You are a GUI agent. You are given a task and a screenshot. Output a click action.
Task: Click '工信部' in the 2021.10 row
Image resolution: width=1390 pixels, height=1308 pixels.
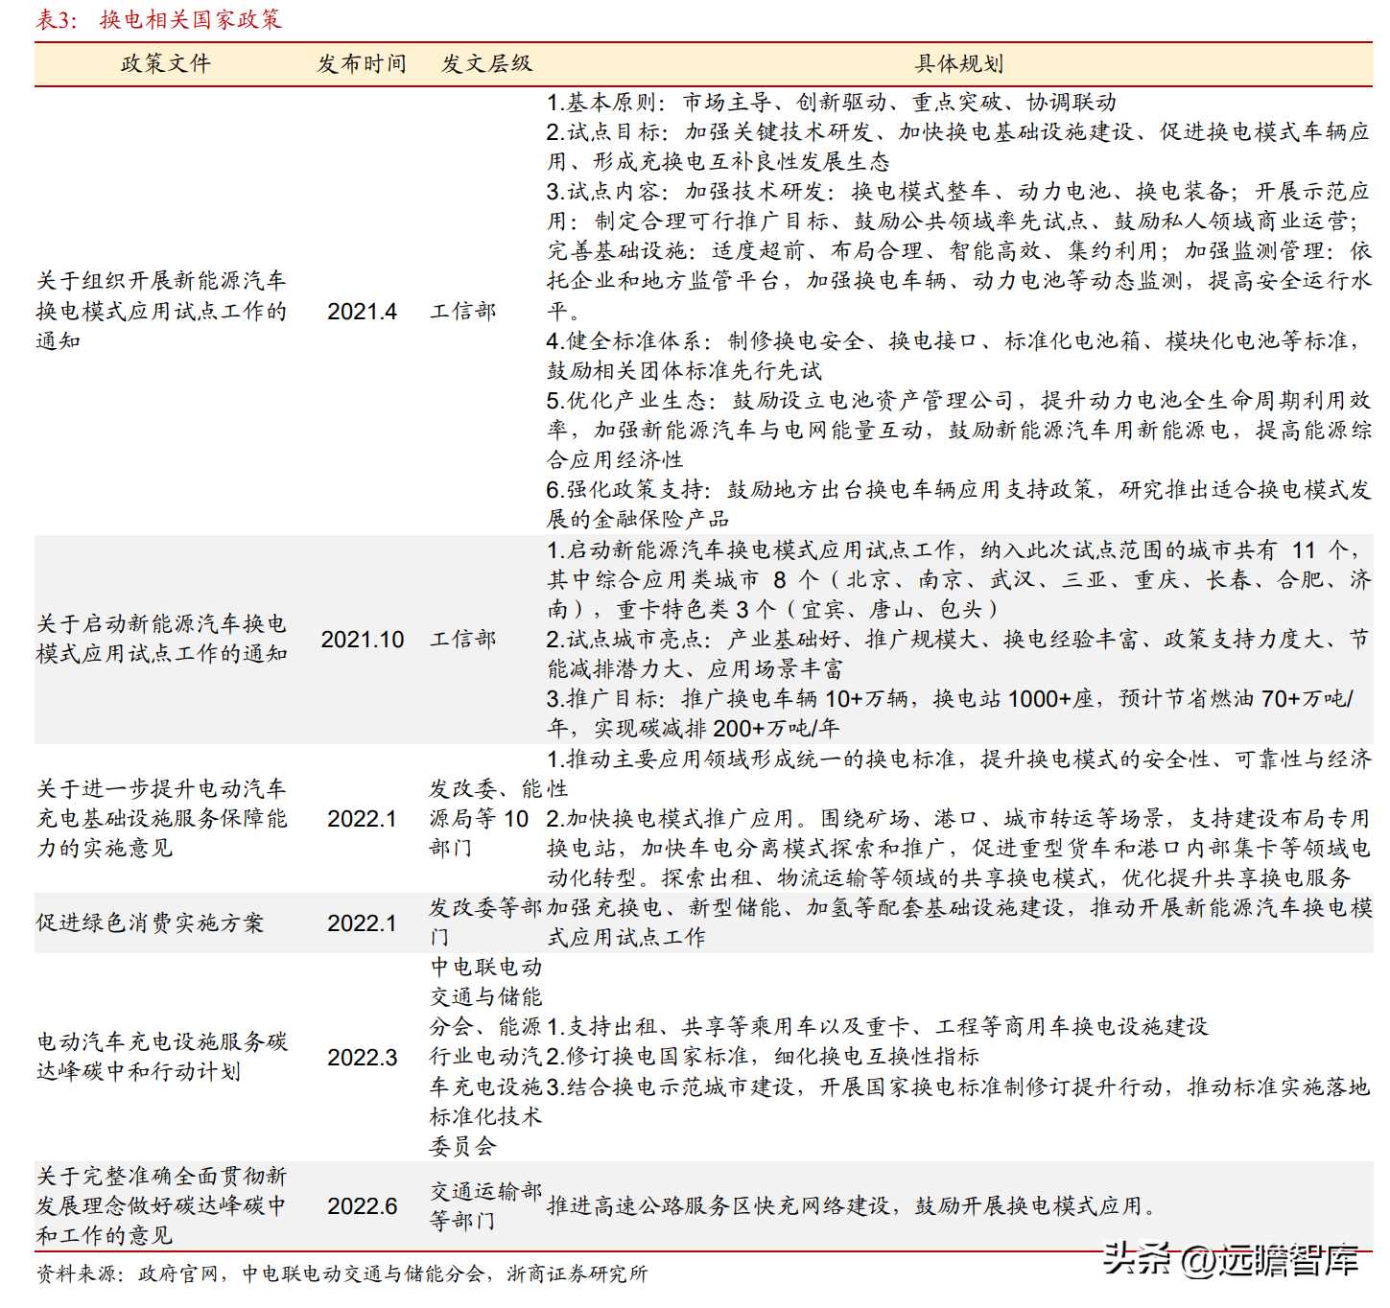tap(462, 640)
